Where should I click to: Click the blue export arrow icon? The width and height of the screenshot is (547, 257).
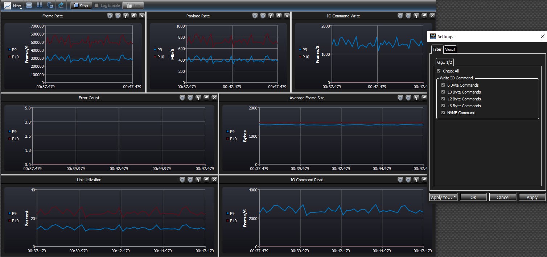point(61,5)
